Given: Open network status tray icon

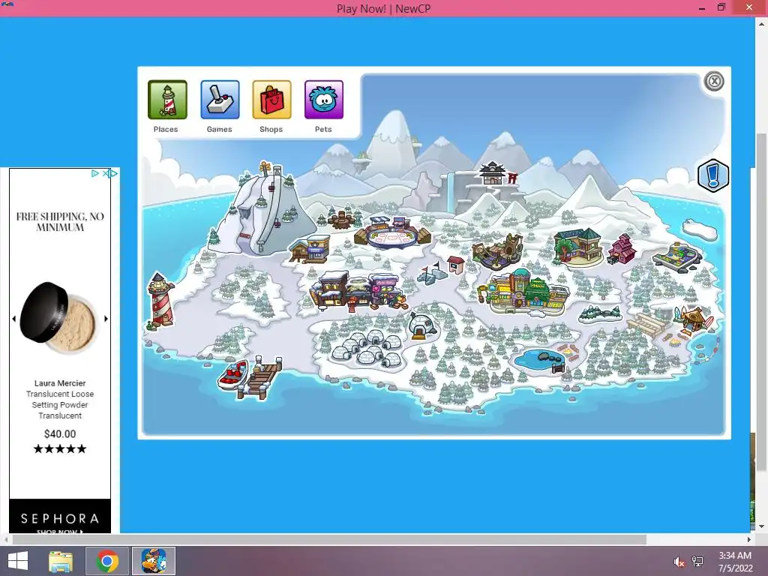Looking at the screenshot, I should 697,561.
